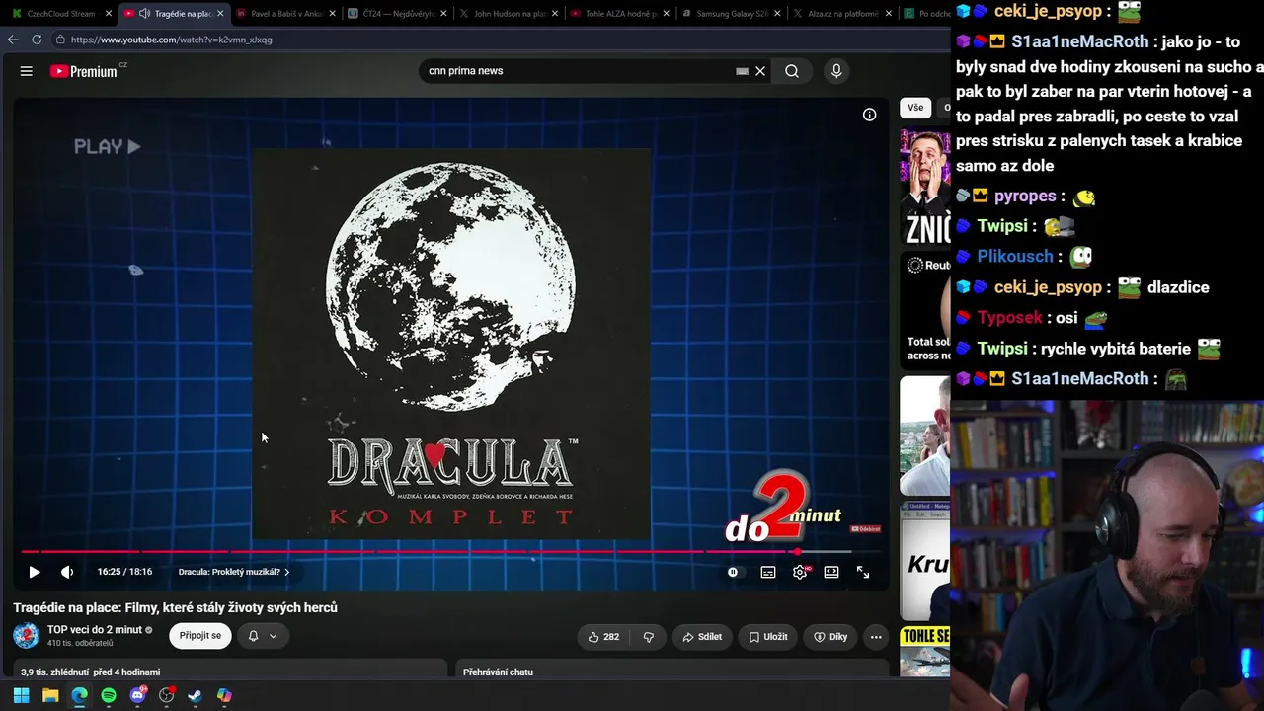This screenshot has height=711, width=1264.
Task: Open the recommended video thumbnail with shocked man
Action: (924, 187)
